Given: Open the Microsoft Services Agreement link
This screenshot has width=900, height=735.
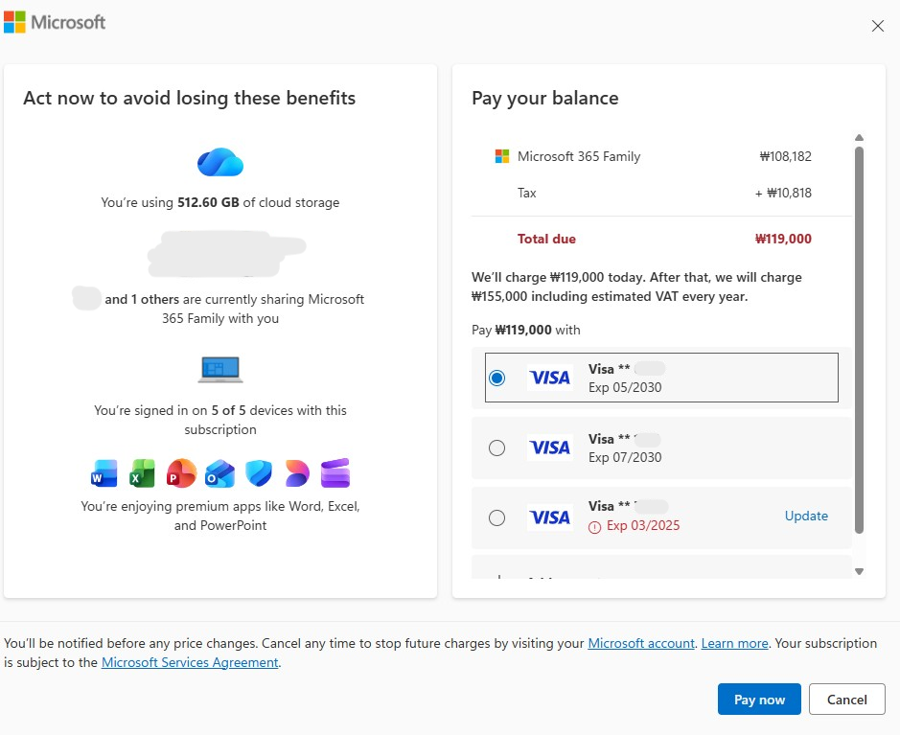Looking at the screenshot, I should [190, 662].
